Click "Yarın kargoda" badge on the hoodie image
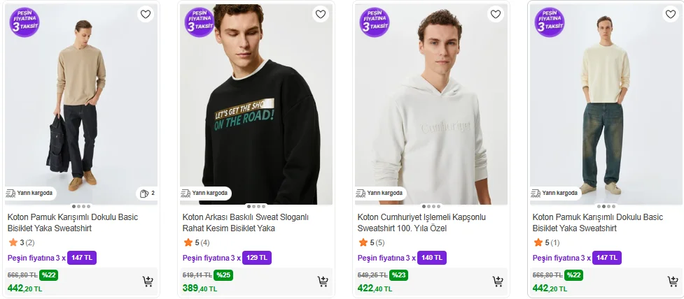Viewport: 684px width, 299px height. (x=380, y=194)
